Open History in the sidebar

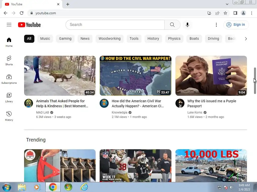[9, 116]
